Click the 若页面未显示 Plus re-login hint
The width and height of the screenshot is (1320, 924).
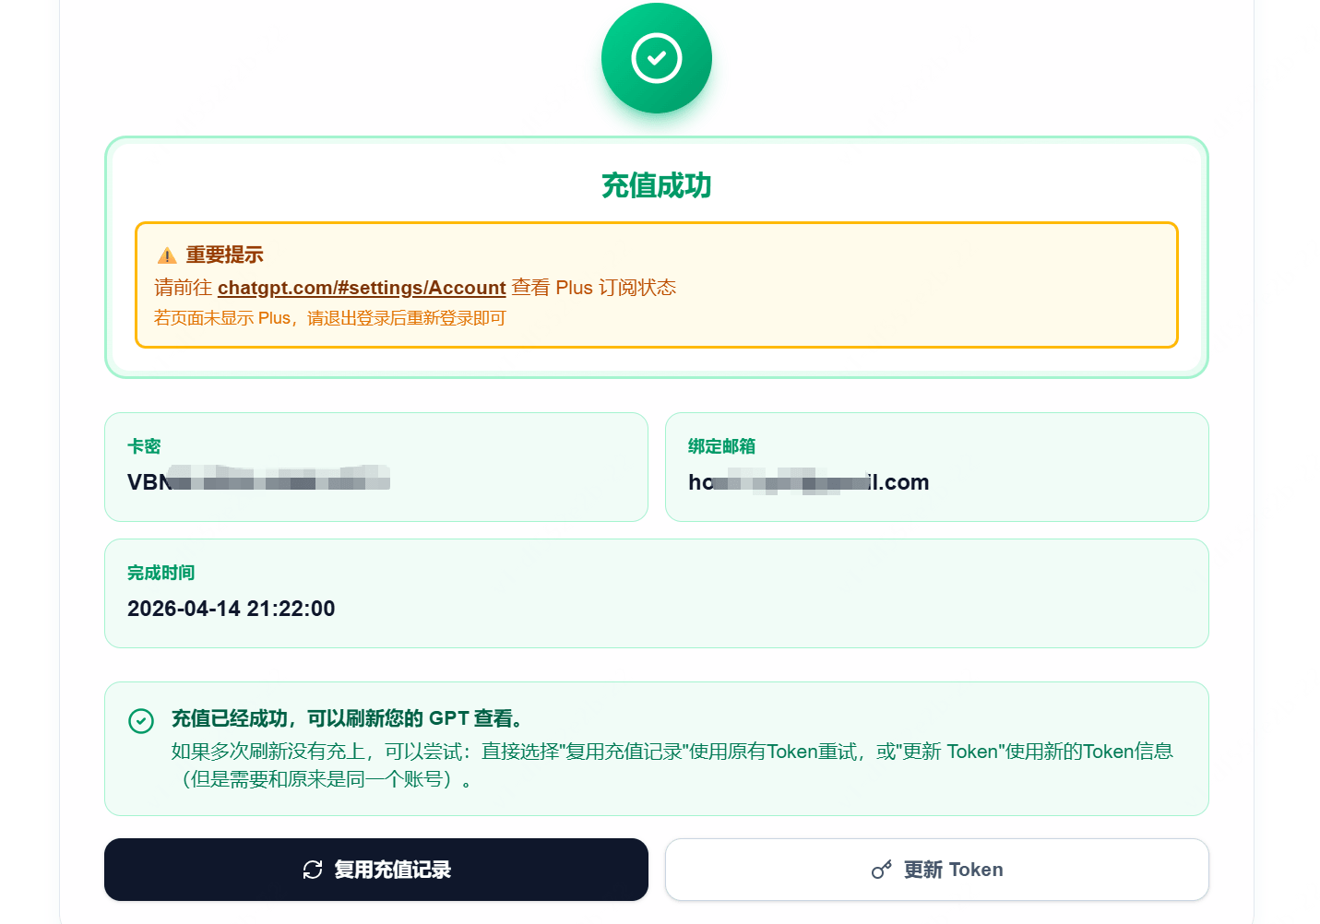(x=329, y=318)
